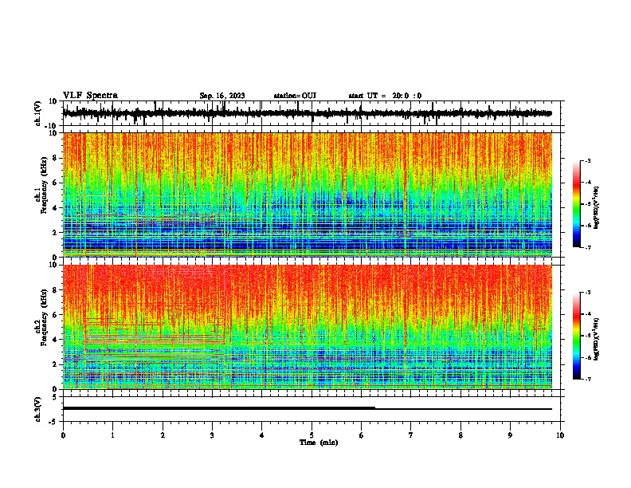Click the "station=OUI" header label
Screen dimensions: 631x488
pos(295,96)
